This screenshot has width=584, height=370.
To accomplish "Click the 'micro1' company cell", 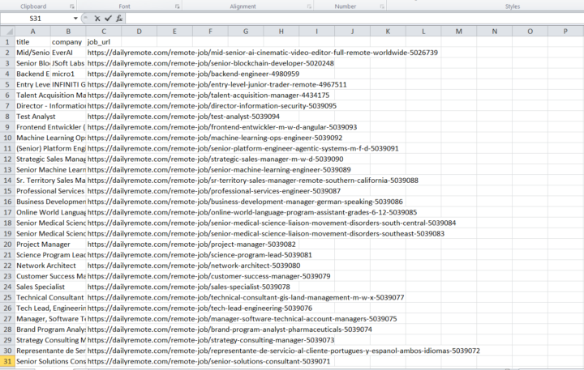I will pyautogui.click(x=68, y=74).
